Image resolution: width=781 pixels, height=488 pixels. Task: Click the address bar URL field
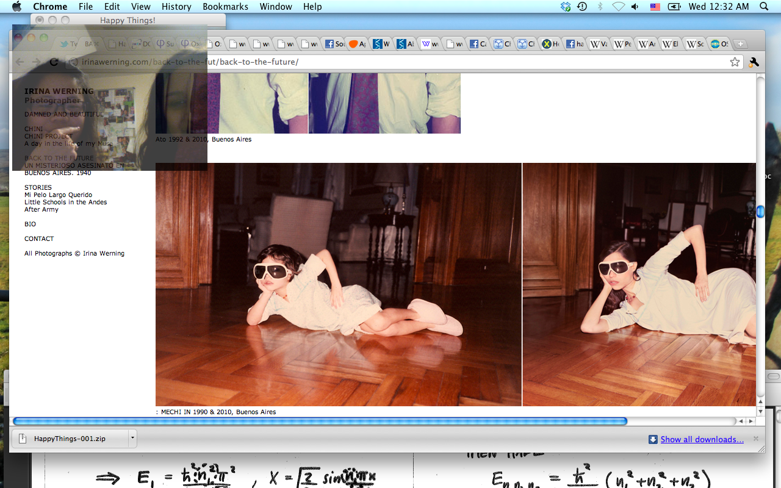point(397,62)
